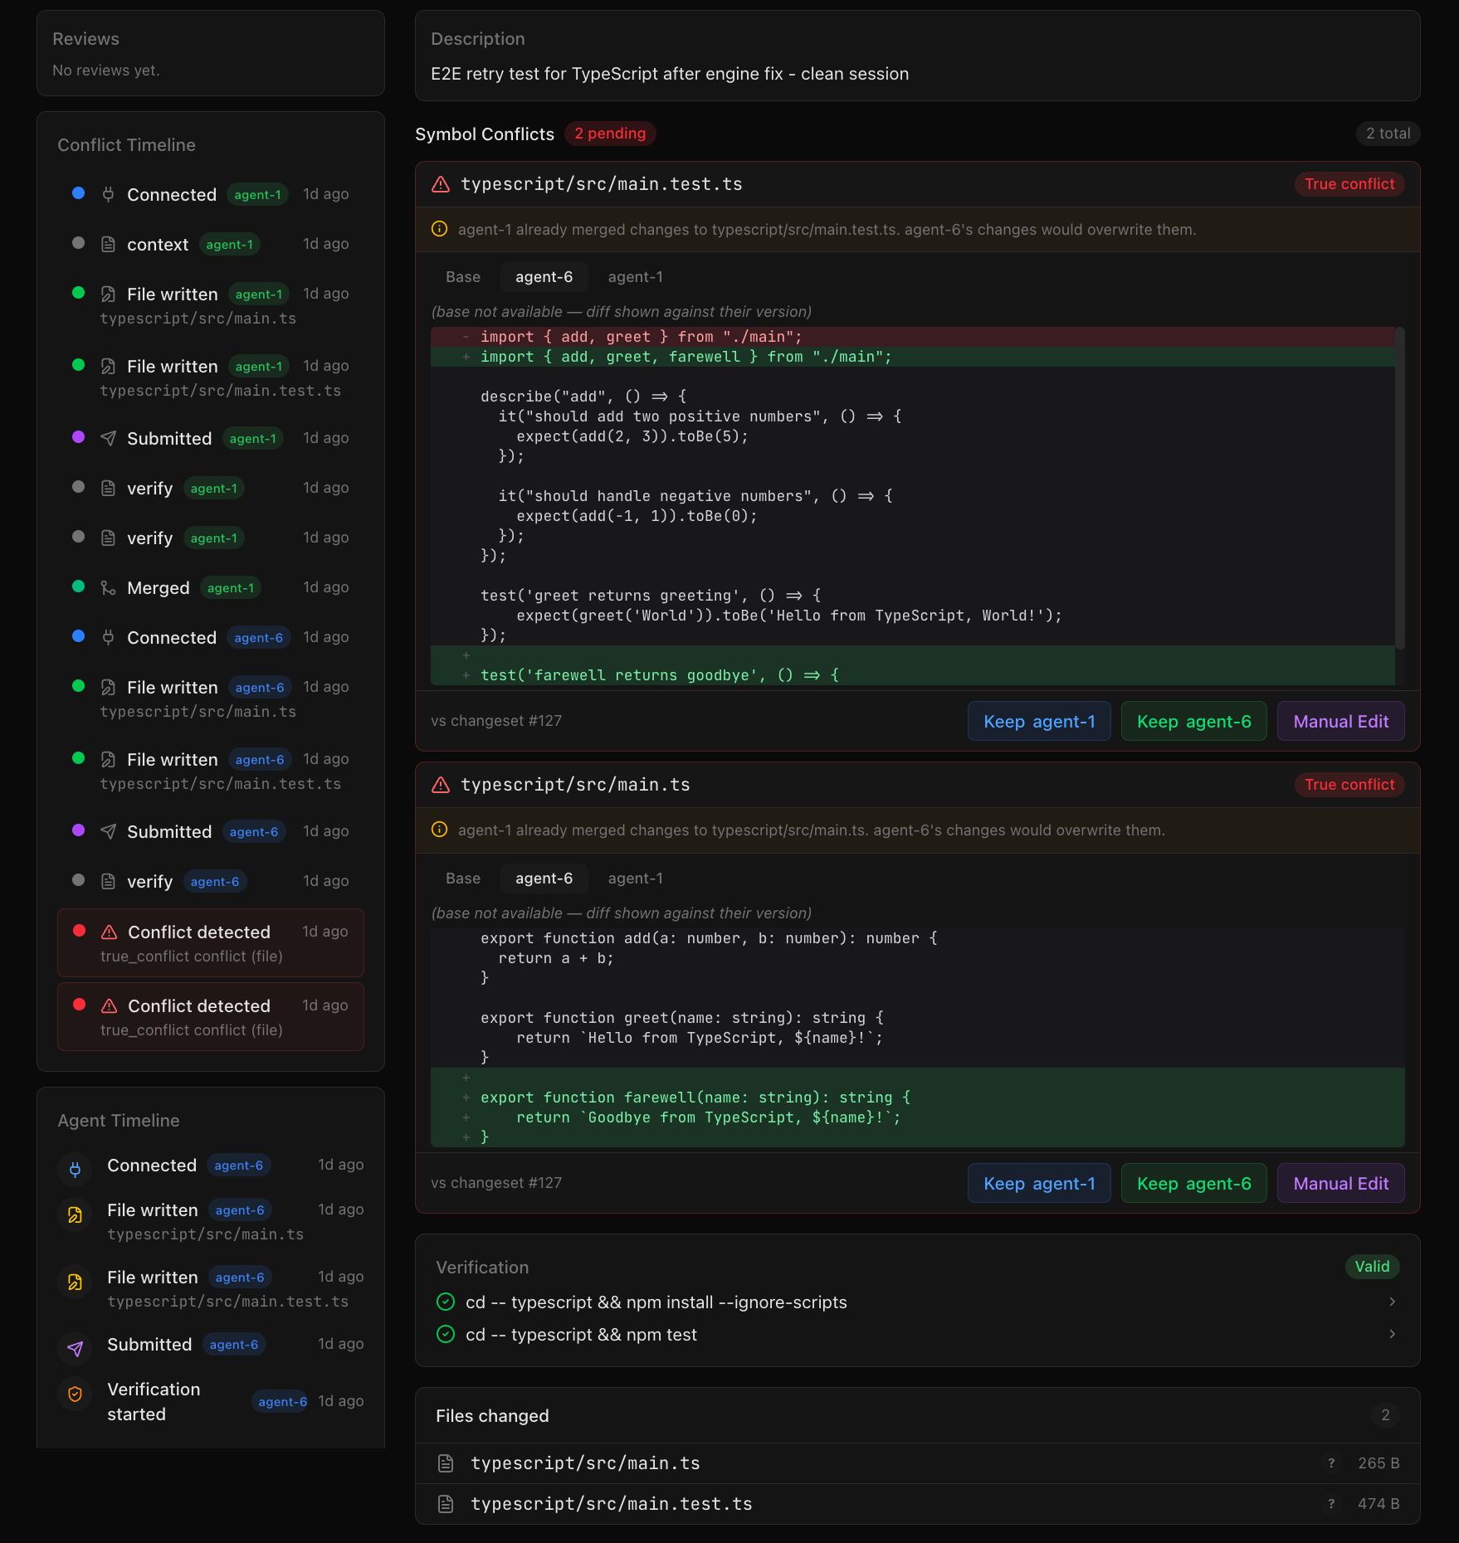Click the warning triangle beside typescript/src/main.ts header
The height and width of the screenshot is (1543, 1459).
(439, 784)
